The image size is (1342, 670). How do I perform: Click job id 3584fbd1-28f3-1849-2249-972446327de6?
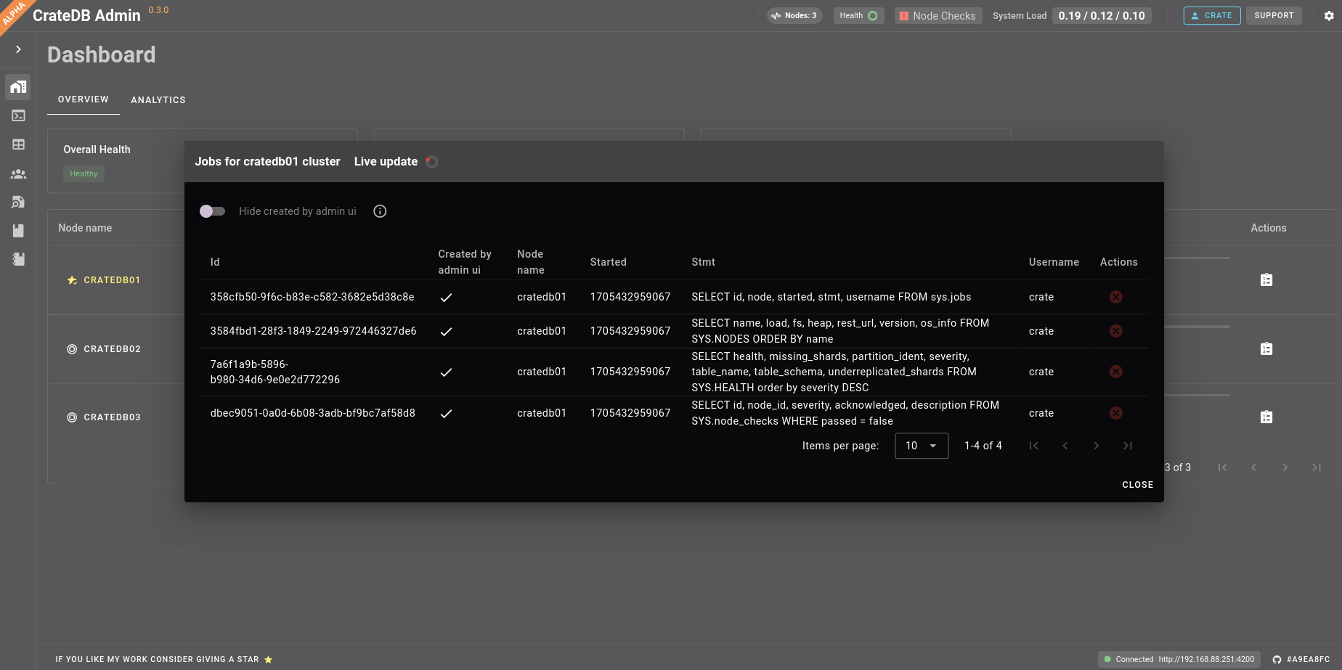click(x=313, y=331)
